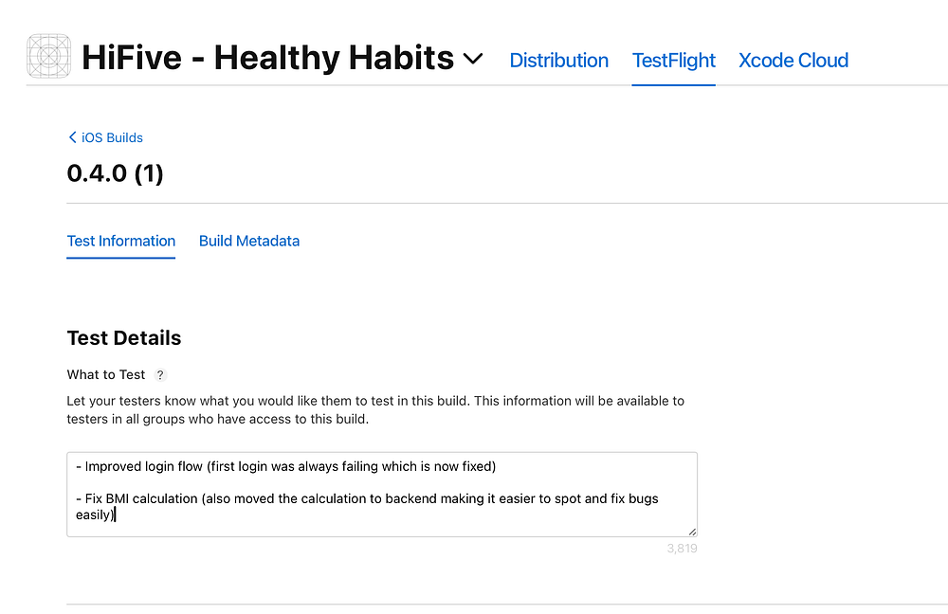Image resolution: width=948 pixels, height=614 pixels.
Task: Go back to iOS Builds link
Action: click(112, 137)
